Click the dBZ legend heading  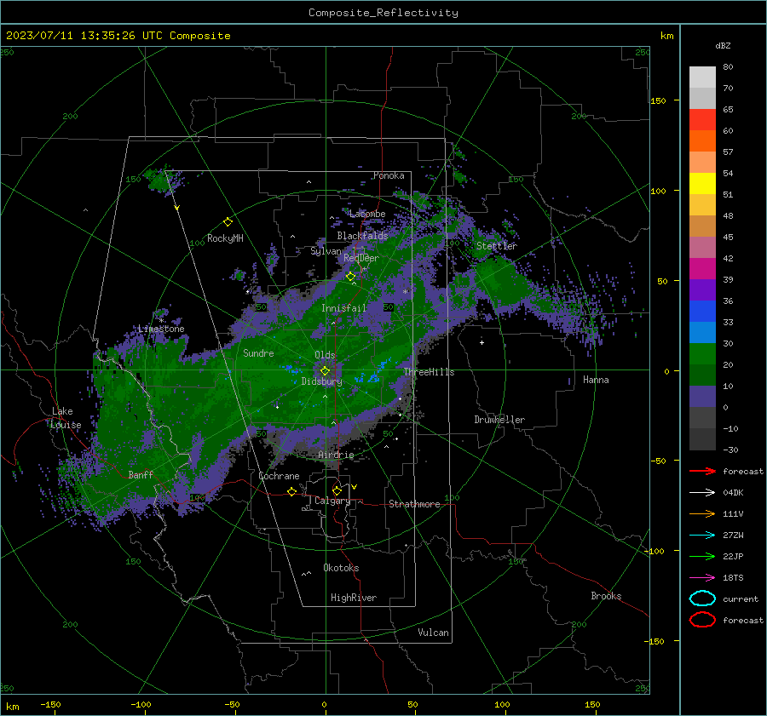(723, 45)
